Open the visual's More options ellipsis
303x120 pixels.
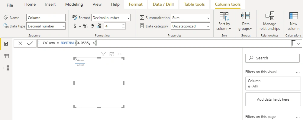click(x=120, y=54)
